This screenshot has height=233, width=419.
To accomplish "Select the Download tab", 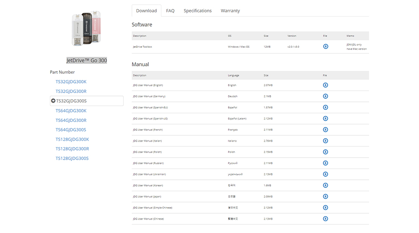I will point(147,11).
